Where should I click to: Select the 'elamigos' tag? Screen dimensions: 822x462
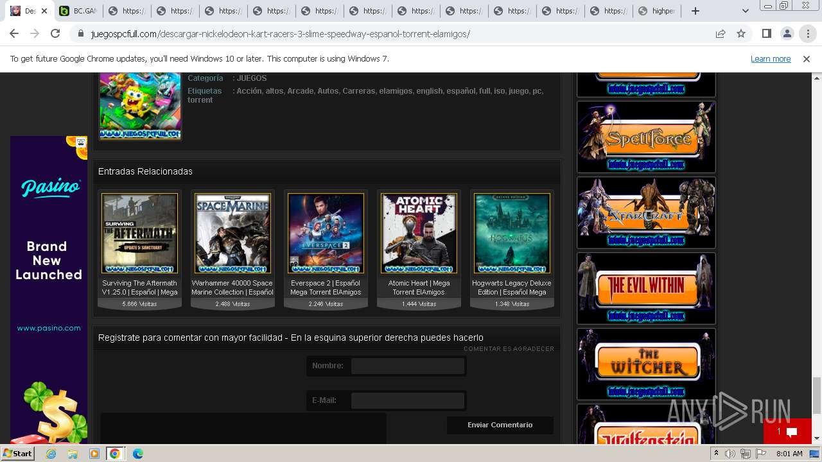[x=396, y=91]
